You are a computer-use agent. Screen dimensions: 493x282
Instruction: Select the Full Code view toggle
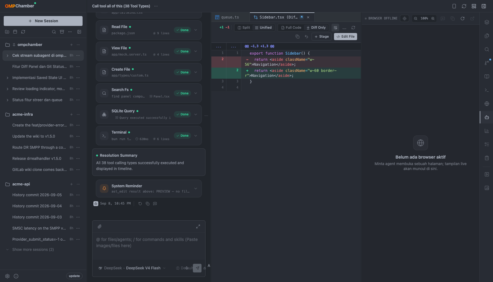(291, 27)
